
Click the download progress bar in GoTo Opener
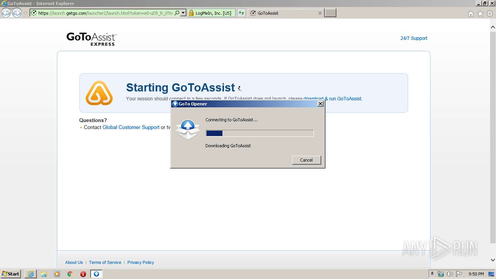(259, 133)
